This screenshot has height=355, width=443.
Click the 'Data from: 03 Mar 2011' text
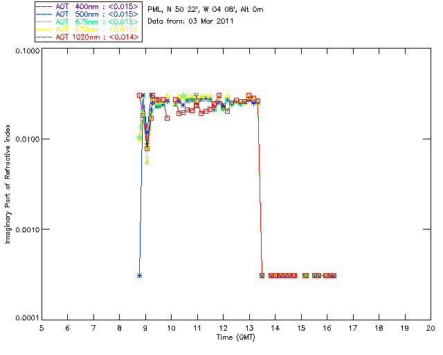[x=190, y=21]
